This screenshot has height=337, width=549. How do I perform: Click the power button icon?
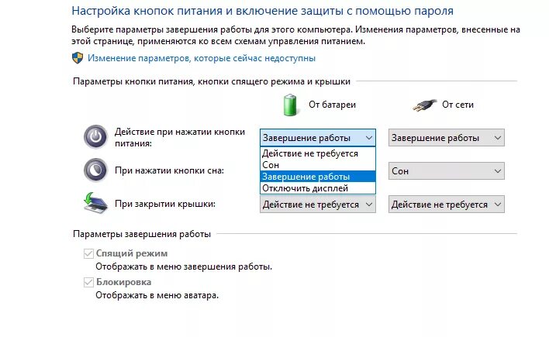click(95, 137)
